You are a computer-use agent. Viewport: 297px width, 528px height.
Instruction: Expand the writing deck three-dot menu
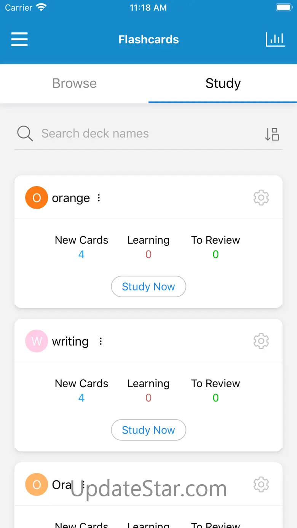(101, 341)
